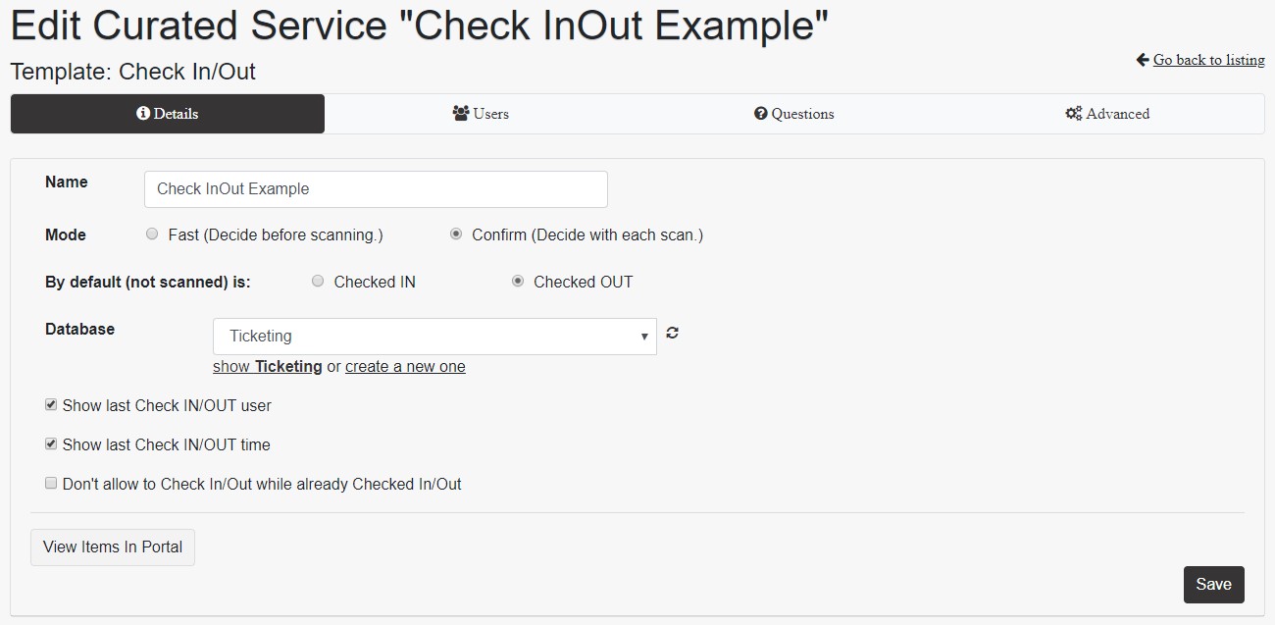Open the Details tab
Viewport: 1275px width, 625px height.
tap(168, 114)
